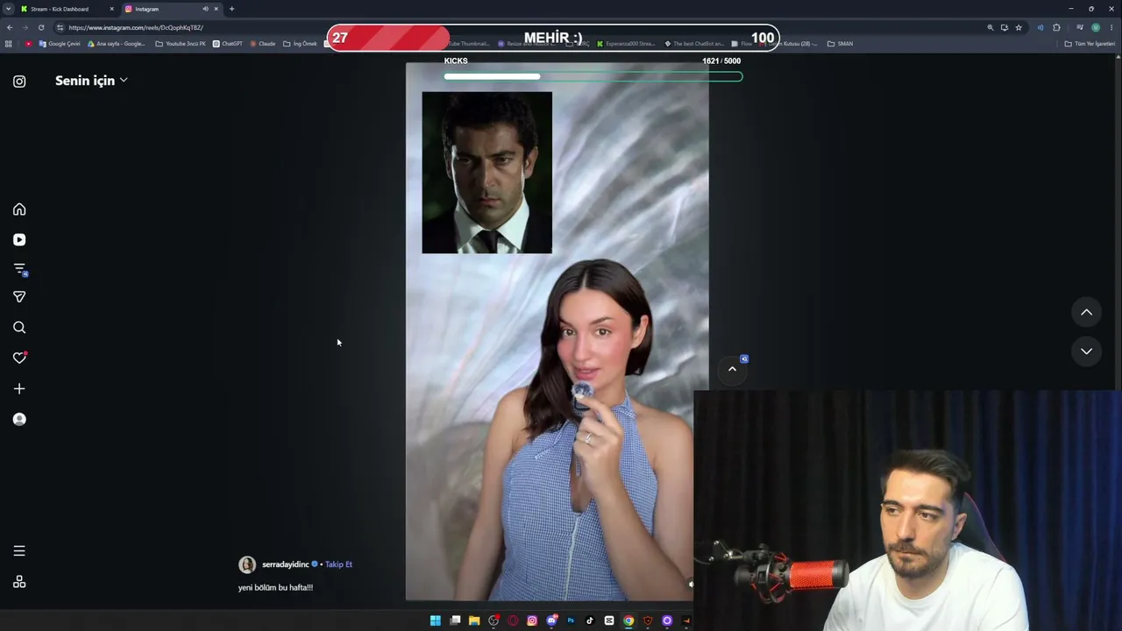Open the Meta apps icon at sidebar bottom

coord(19,582)
